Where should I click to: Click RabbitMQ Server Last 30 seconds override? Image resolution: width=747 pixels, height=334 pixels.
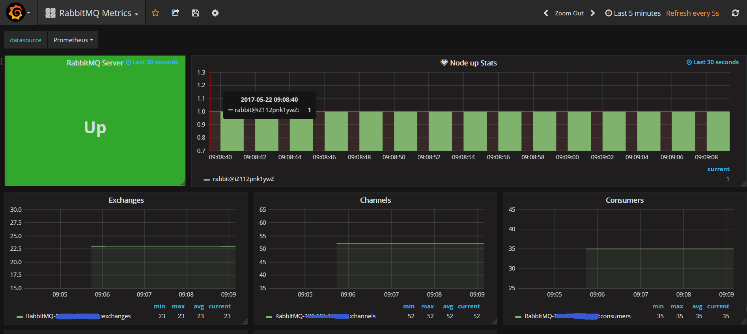point(152,62)
